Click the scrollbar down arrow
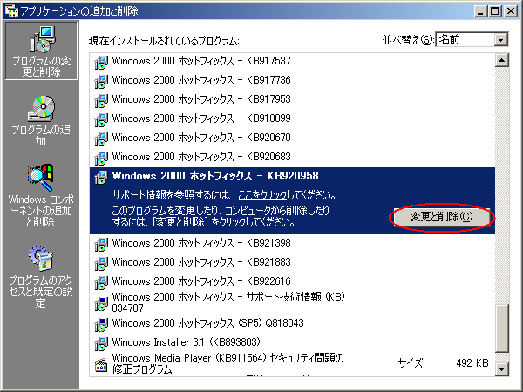This screenshot has width=523, height=392. 501,370
